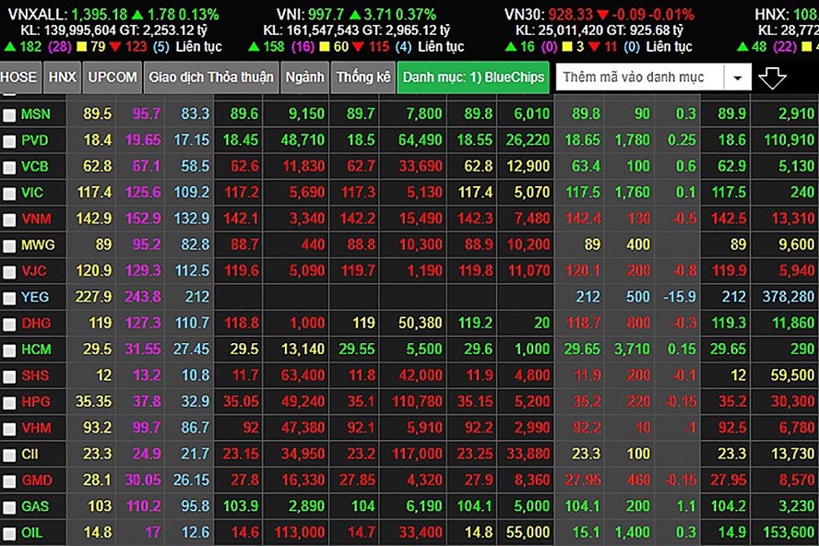Check the box next to VCB
This screenshot has width=819, height=546.
(x=9, y=168)
